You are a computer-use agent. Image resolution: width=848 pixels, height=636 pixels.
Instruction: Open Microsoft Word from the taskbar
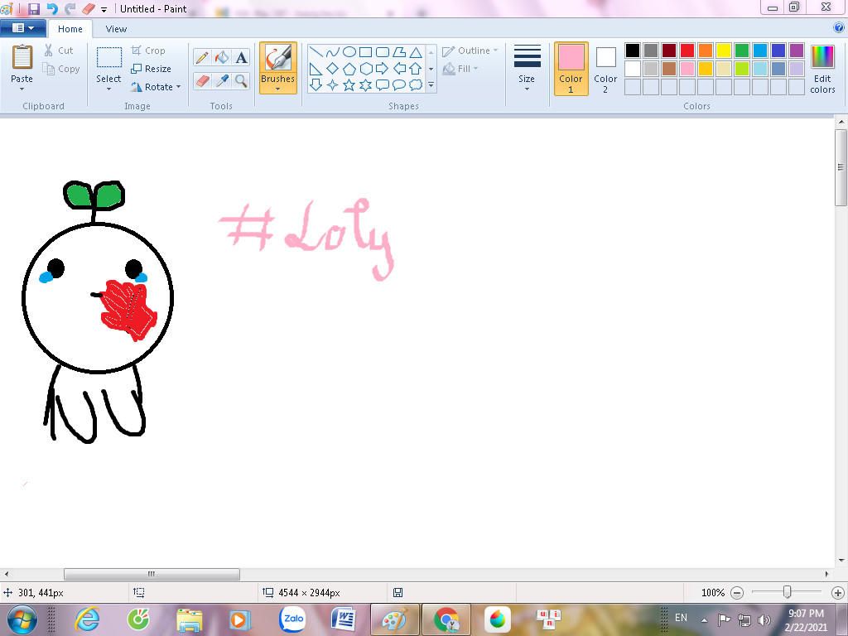coord(343,619)
